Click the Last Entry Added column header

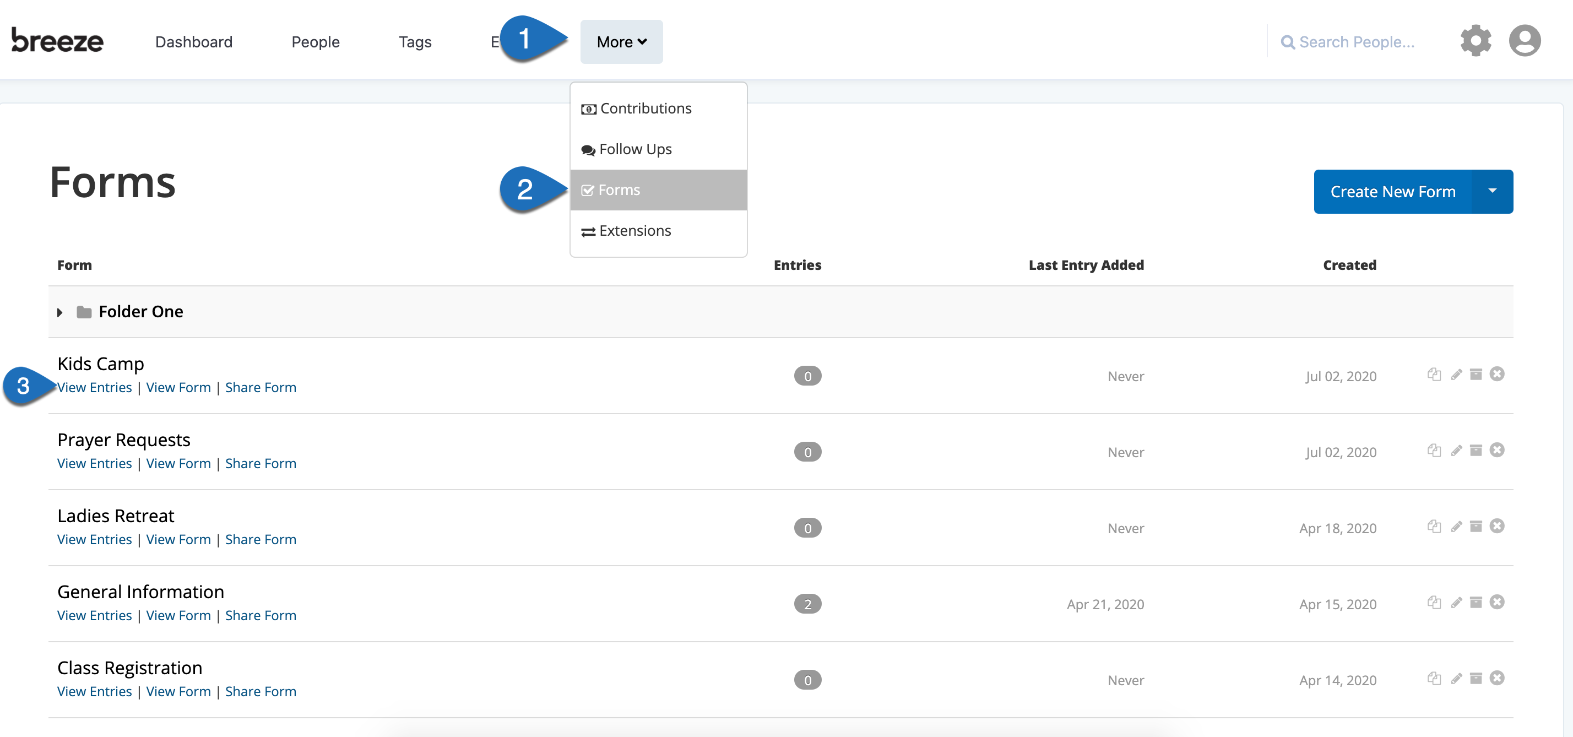point(1086,265)
